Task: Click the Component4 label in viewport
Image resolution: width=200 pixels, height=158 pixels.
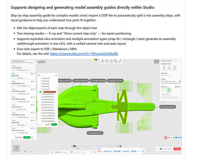Action: pyautogui.click(x=115, y=81)
